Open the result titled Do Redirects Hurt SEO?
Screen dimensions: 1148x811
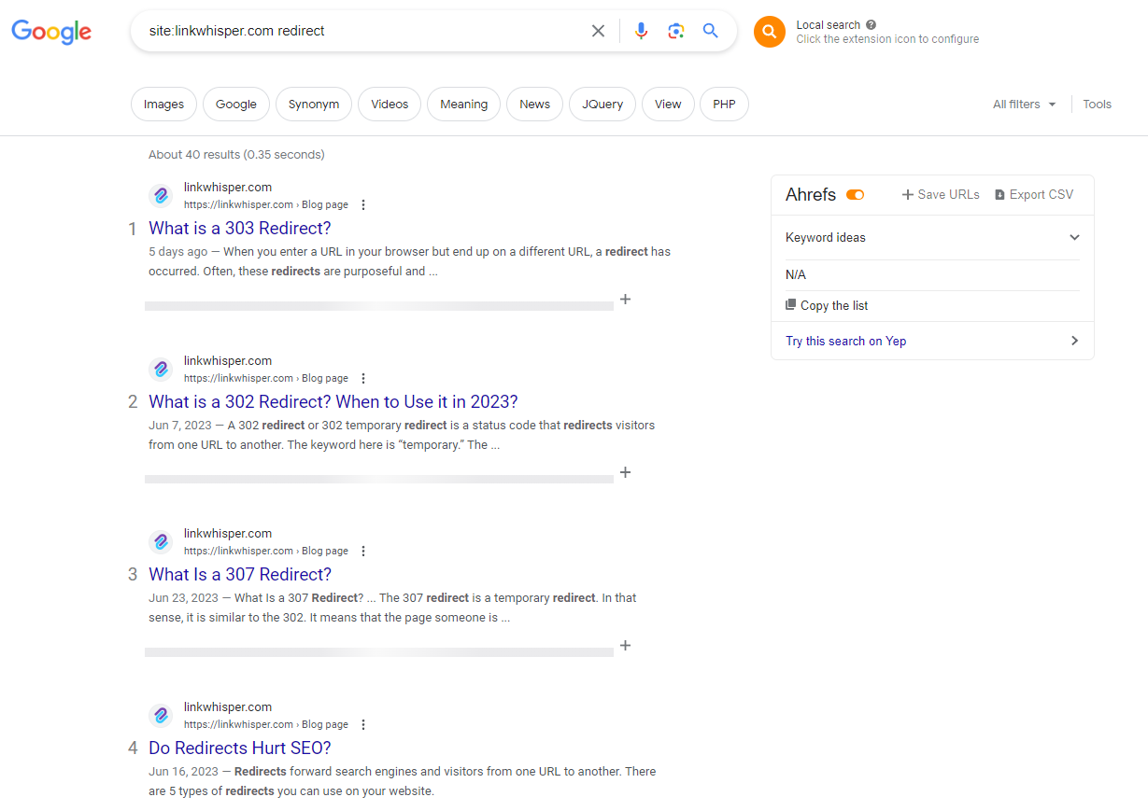[x=239, y=748]
